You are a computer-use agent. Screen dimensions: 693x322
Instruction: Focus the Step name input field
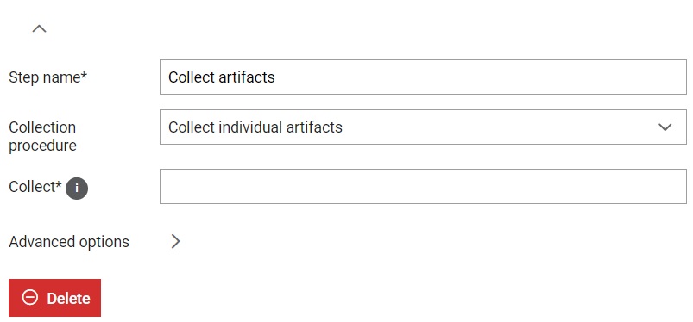pyautogui.click(x=423, y=77)
